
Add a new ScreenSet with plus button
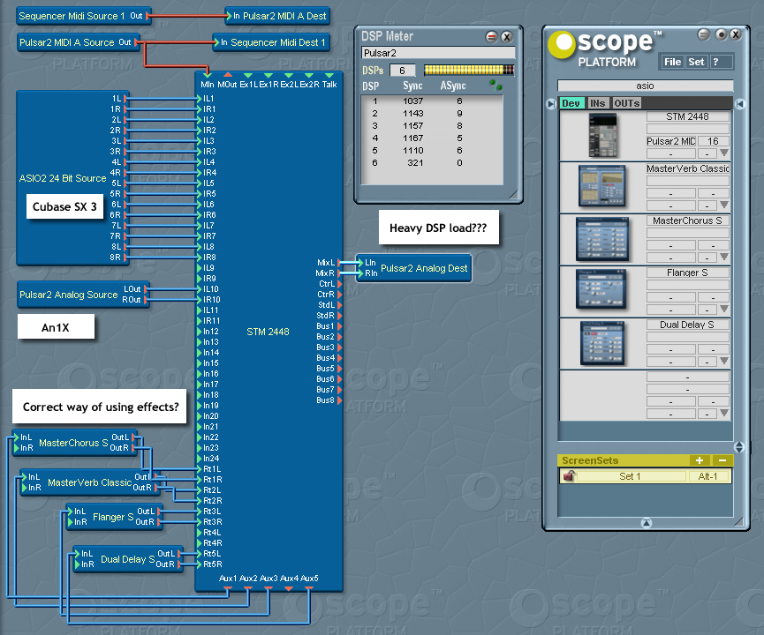tap(700, 460)
